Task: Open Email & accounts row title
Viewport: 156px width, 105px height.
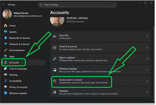Action: pos(68,47)
